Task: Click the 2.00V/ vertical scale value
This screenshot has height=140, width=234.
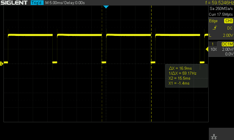Action: [x=227, y=49]
